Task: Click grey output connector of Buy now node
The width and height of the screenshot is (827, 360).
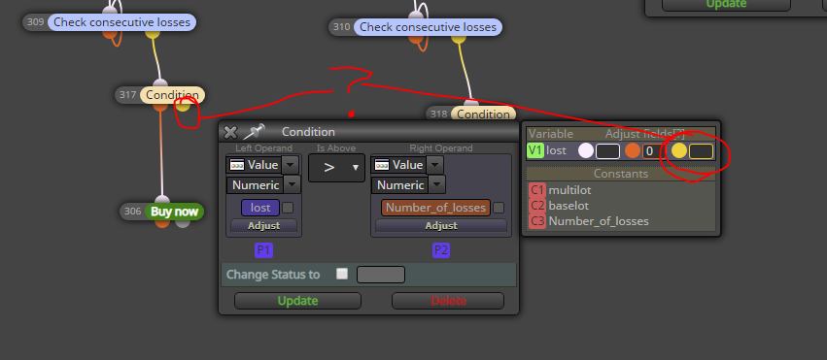Action: coord(183,223)
